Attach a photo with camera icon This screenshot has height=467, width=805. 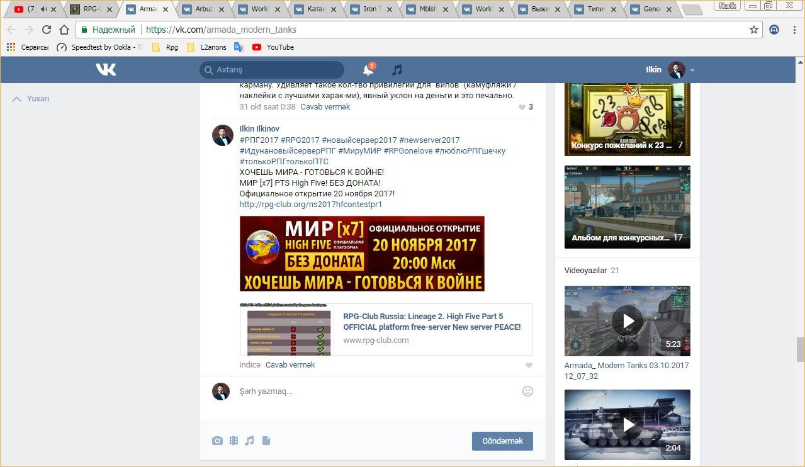click(x=217, y=441)
